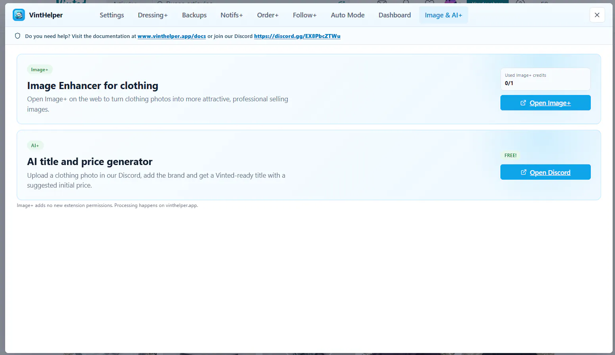The width and height of the screenshot is (615, 355).
Task: Switch to Auto Mode tab
Action: tap(348, 15)
